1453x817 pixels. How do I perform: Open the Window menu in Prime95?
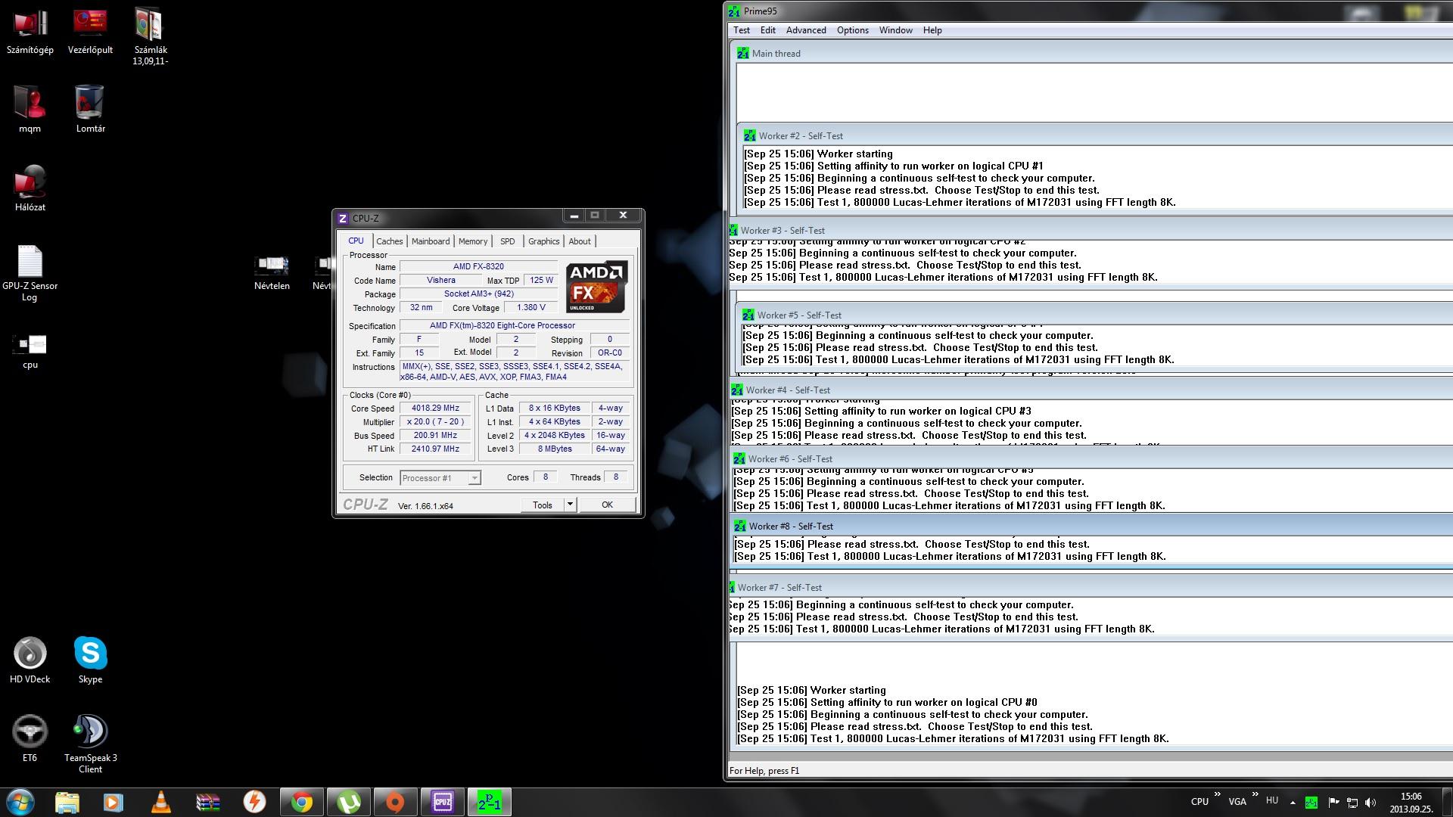click(896, 30)
